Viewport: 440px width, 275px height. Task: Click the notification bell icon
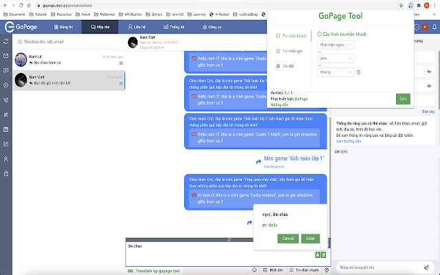(434, 27)
